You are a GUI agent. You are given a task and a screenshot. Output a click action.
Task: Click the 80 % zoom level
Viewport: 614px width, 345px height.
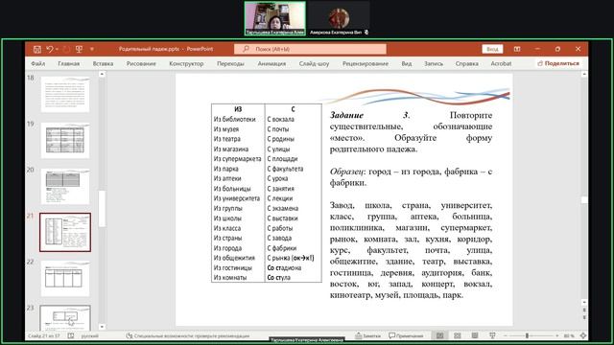pyautogui.click(x=569, y=335)
